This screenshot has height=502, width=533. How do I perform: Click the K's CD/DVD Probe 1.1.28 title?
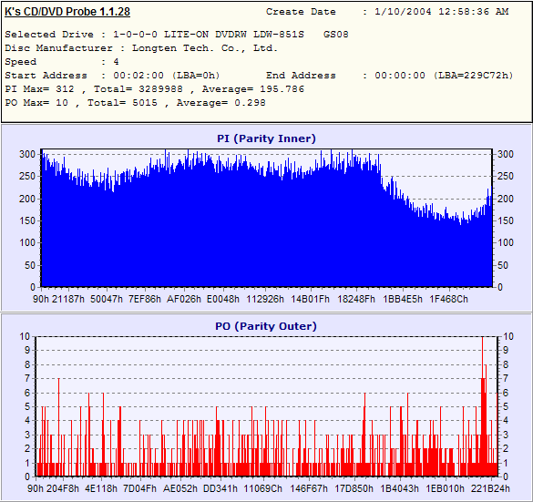point(67,12)
